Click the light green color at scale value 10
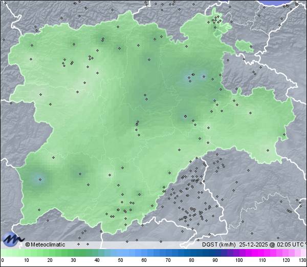The width and height of the screenshot is (307, 267). pos(26,253)
